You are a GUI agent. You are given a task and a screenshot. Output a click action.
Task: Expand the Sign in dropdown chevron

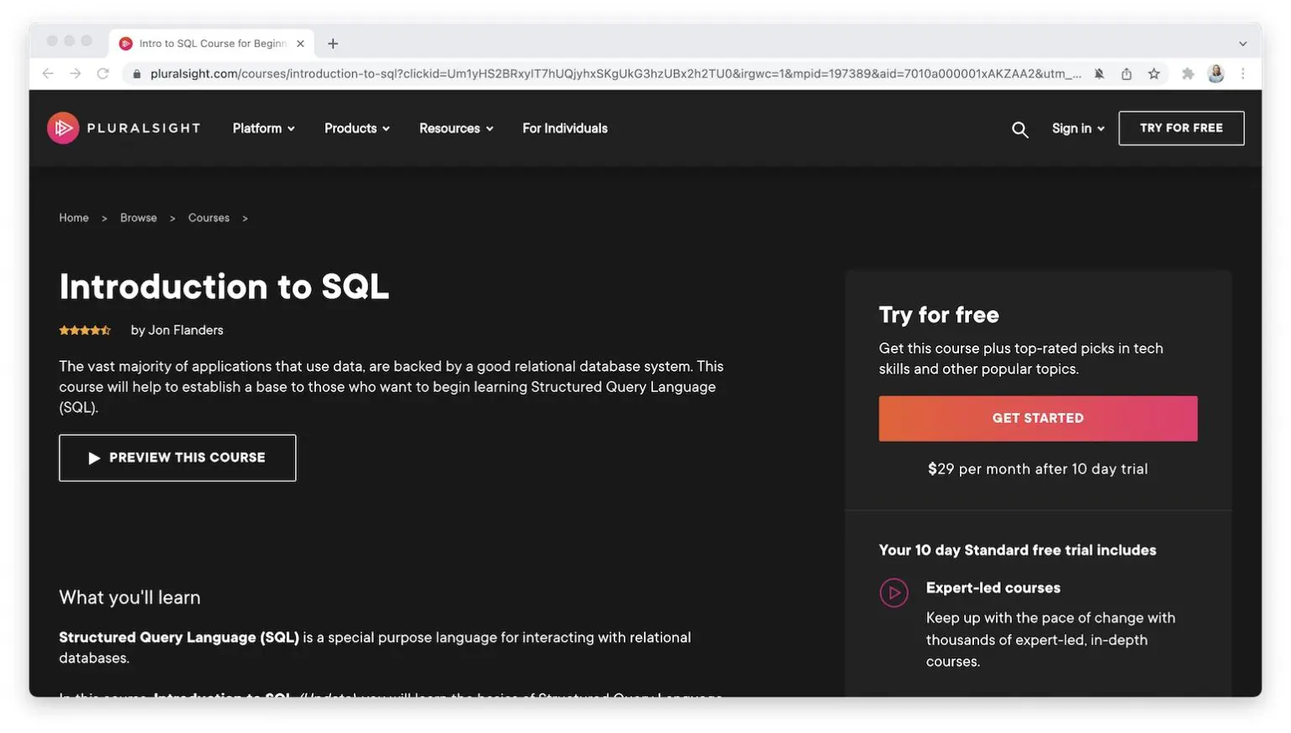coord(1101,128)
